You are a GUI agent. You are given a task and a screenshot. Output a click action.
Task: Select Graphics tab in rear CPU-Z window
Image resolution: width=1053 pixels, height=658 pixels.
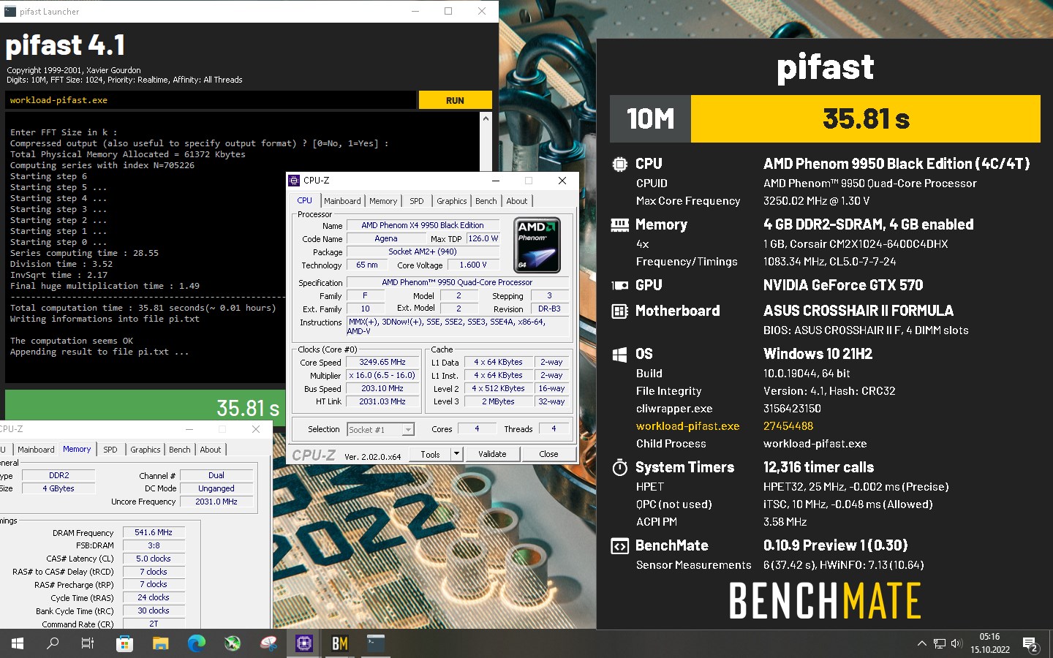[x=146, y=450]
